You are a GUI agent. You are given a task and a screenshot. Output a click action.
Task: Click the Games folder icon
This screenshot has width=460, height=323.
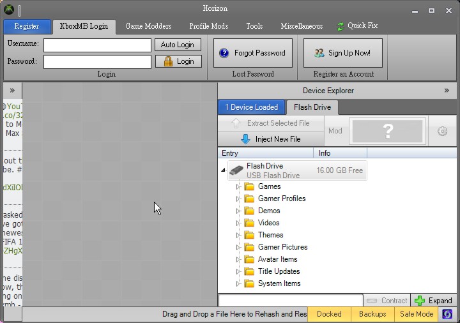point(249,186)
